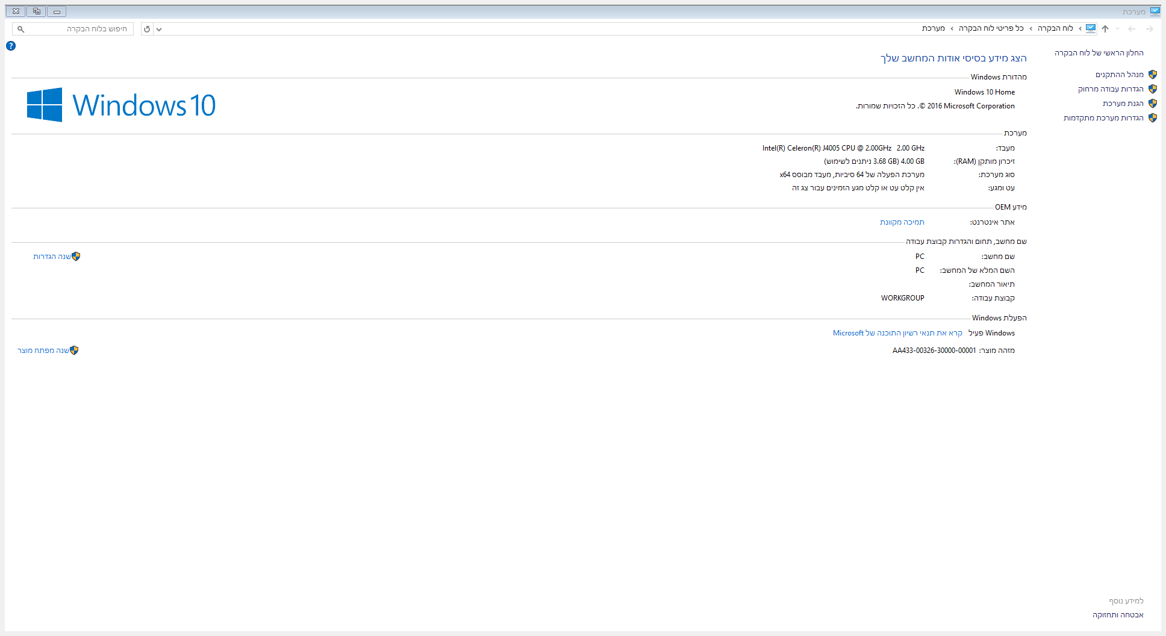The width and height of the screenshot is (1166, 636).
Task: Click the Control Panel icon in the breadcrumb
Action: pyautogui.click(x=1091, y=28)
